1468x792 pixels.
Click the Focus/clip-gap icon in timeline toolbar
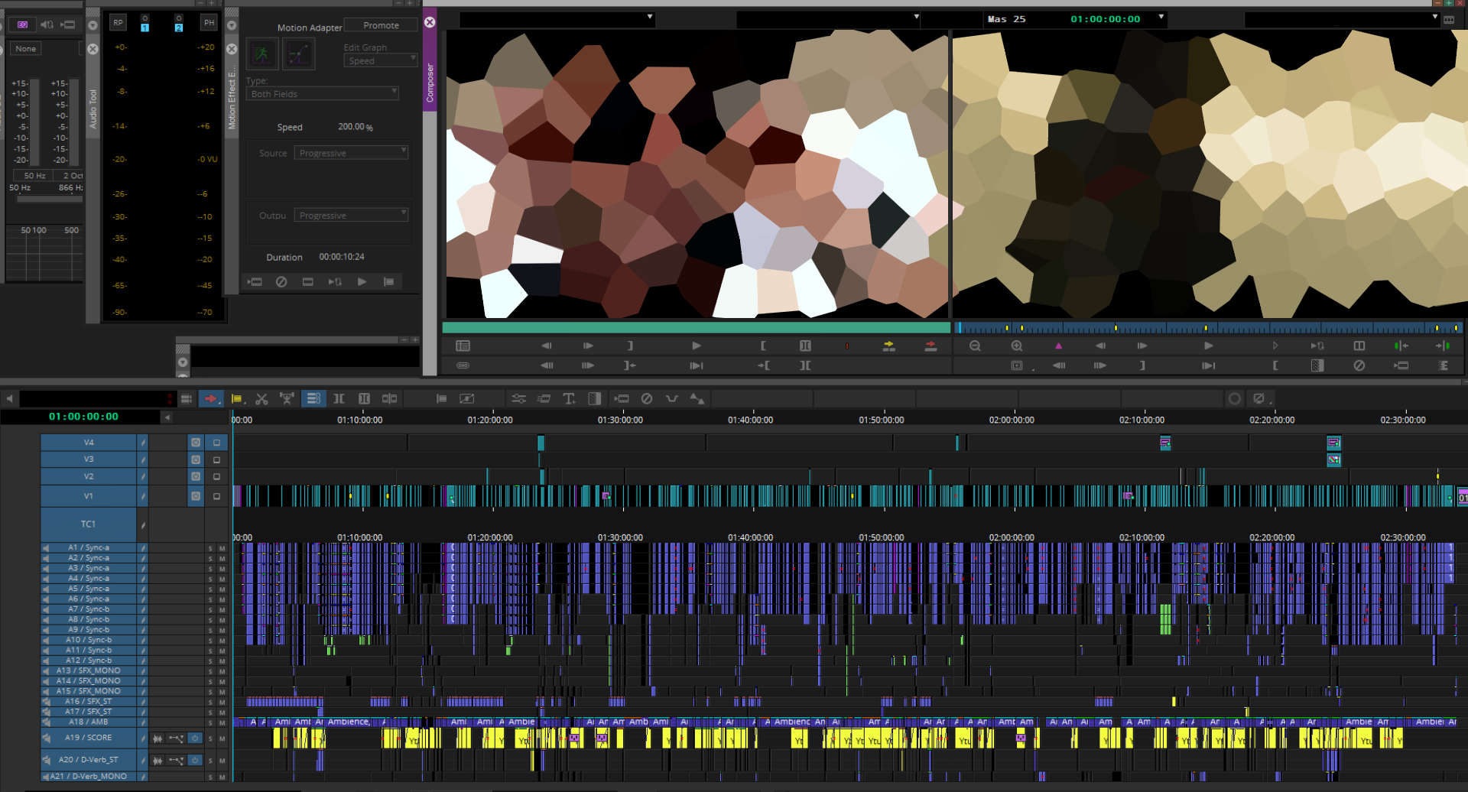click(x=441, y=398)
